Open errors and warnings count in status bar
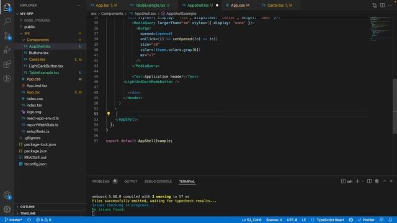The width and height of the screenshot is (397, 223). pyautogui.click(x=43, y=220)
